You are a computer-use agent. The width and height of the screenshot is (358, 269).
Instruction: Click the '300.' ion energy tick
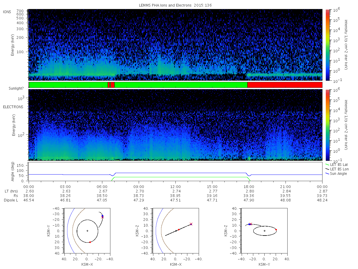(x=20, y=29)
